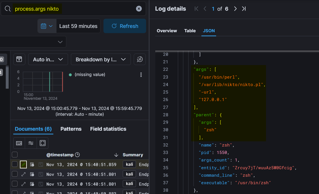Screen dimensions: 319x194
Task: Click the Last 59 minutes time range
Action: [78, 26]
